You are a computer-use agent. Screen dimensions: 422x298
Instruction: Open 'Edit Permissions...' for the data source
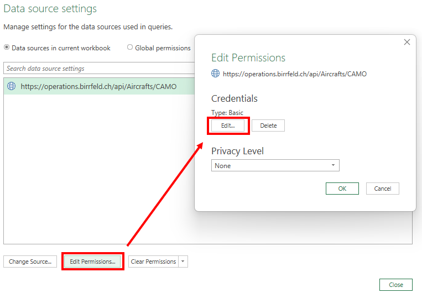pos(92,262)
